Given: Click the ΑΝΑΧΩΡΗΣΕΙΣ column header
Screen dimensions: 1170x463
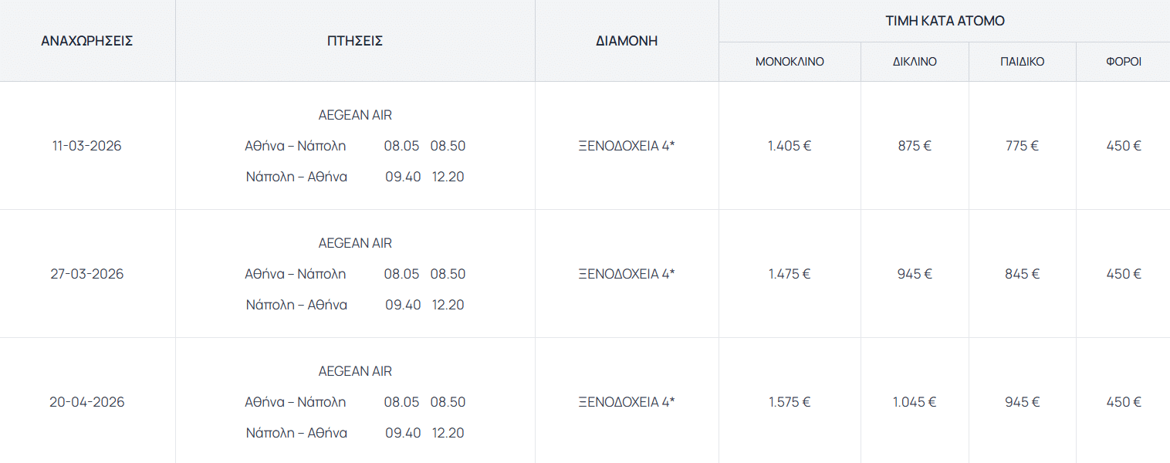Looking at the screenshot, I should (x=87, y=41).
